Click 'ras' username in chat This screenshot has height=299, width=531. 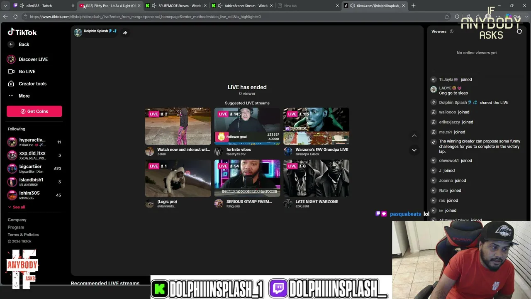point(442,201)
